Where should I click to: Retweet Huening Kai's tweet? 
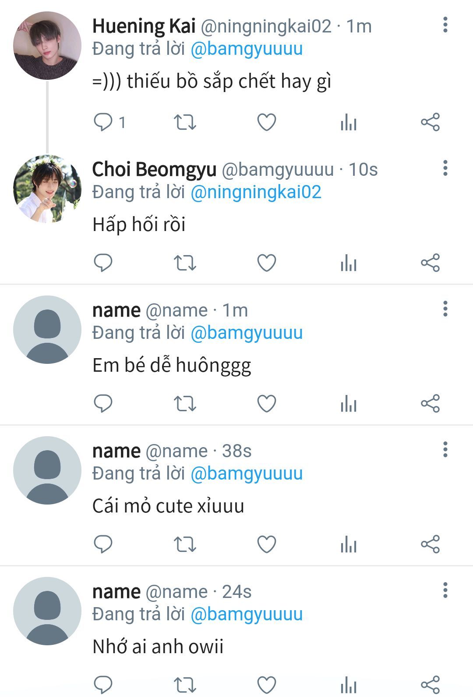tap(185, 122)
